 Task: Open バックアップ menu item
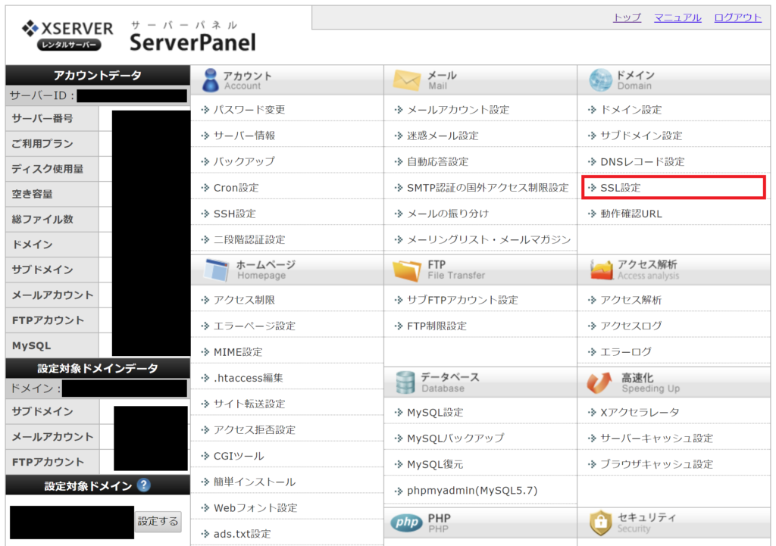(244, 162)
